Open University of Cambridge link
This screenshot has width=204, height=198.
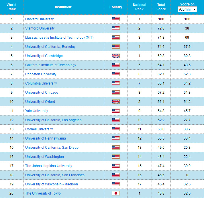pyautogui.click(x=44, y=56)
